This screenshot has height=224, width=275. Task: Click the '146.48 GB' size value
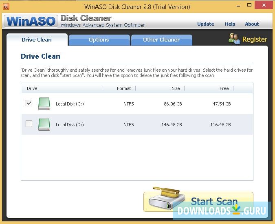tap(172, 125)
